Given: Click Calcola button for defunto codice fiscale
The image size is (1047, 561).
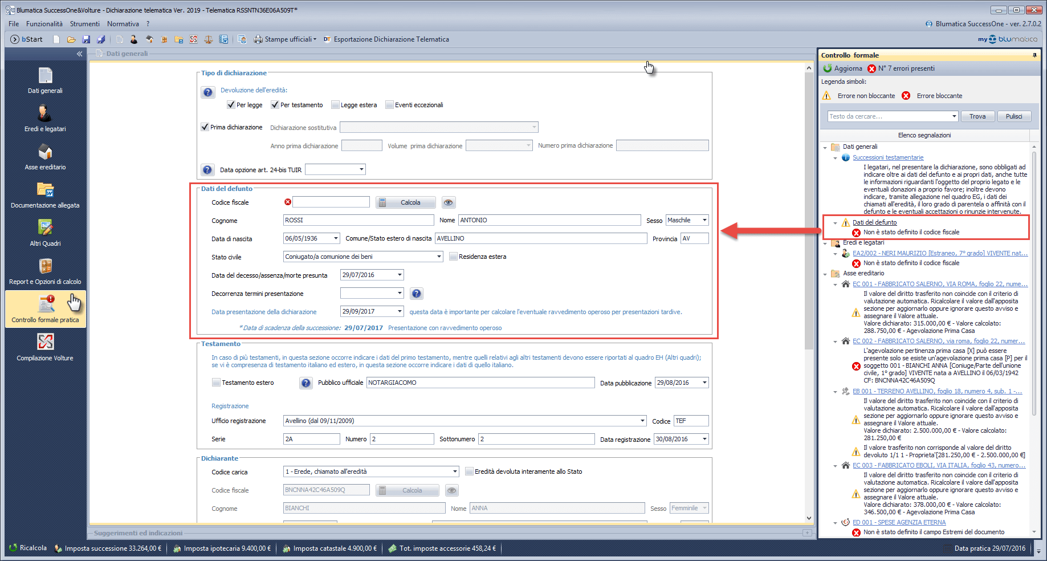Looking at the screenshot, I should (x=406, y=202).
